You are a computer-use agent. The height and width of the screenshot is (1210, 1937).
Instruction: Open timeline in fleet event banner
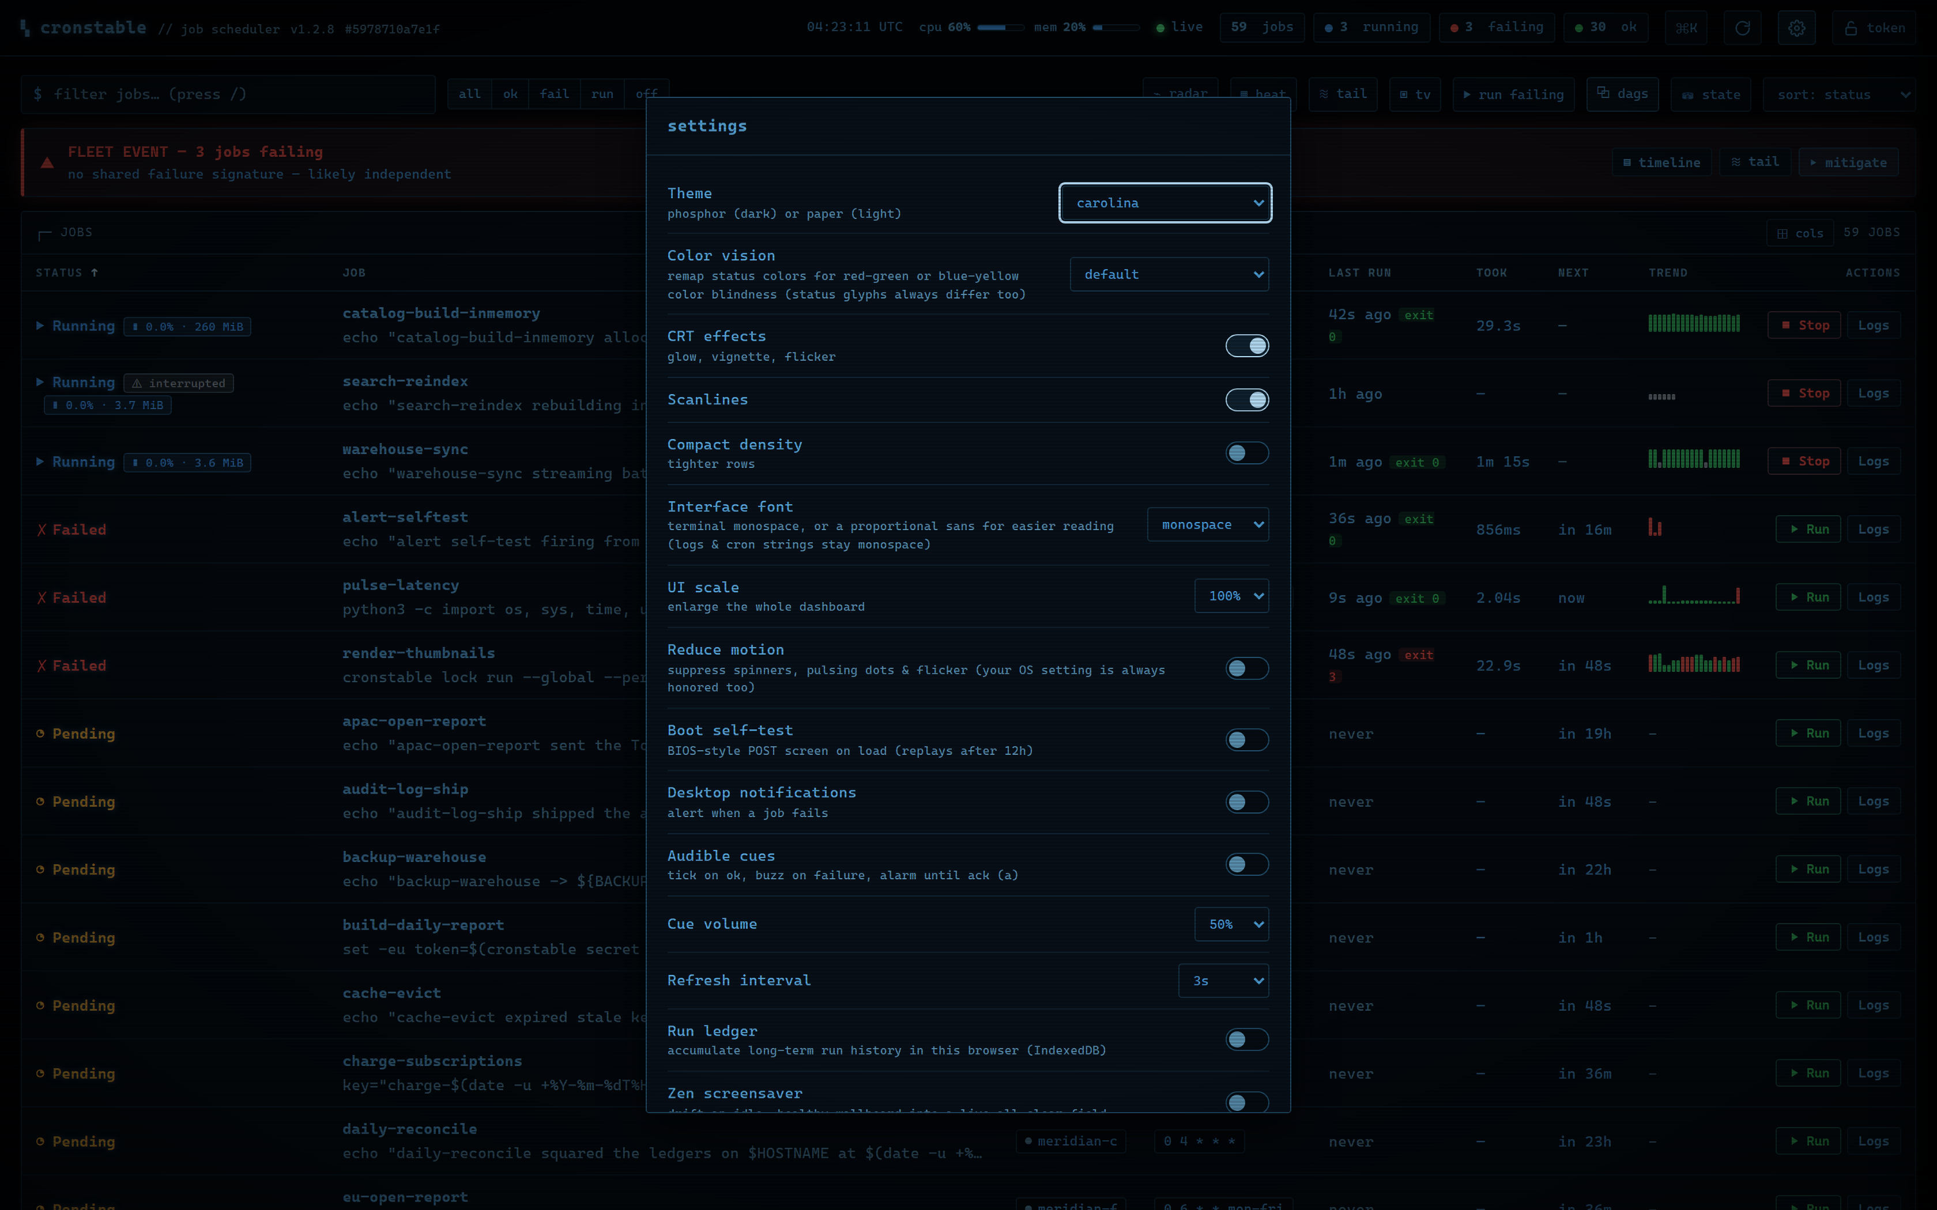pyautogui.click(x=1661, y=162)
